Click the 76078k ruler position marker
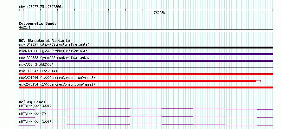This screenshot has height=129, width=282. point(159,13)
